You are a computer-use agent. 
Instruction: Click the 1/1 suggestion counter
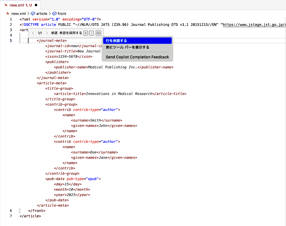(40, 33)
